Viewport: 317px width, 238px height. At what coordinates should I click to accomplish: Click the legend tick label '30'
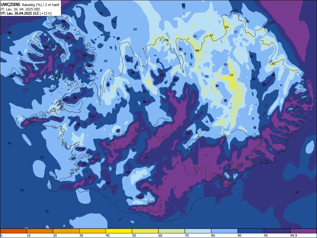pos(81,235)
